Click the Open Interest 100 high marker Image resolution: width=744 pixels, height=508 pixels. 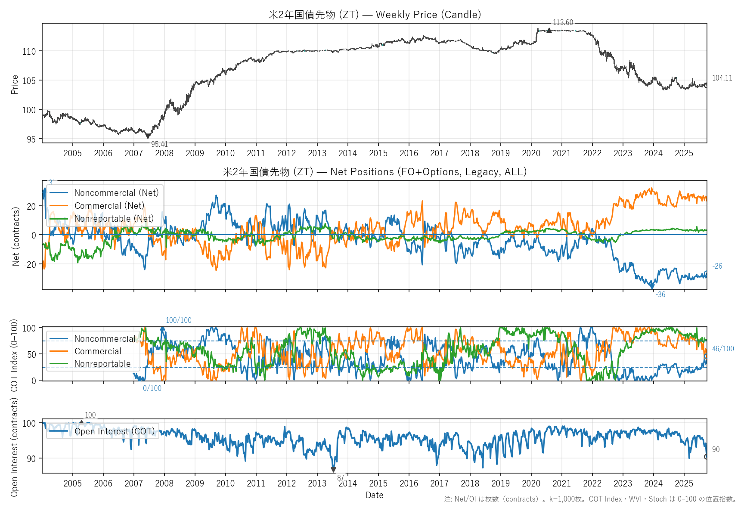82,422
